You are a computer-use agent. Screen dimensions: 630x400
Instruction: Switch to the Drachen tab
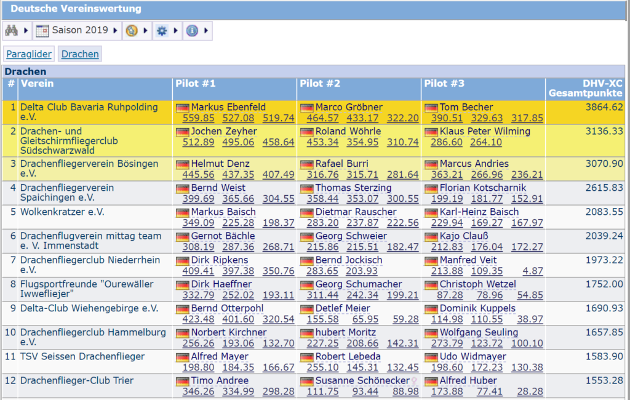[x=80, y=54]
